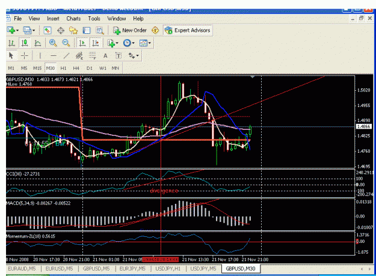Open the Help menu
This screenshot has height=276, width=376.
[x=138, y=19]
